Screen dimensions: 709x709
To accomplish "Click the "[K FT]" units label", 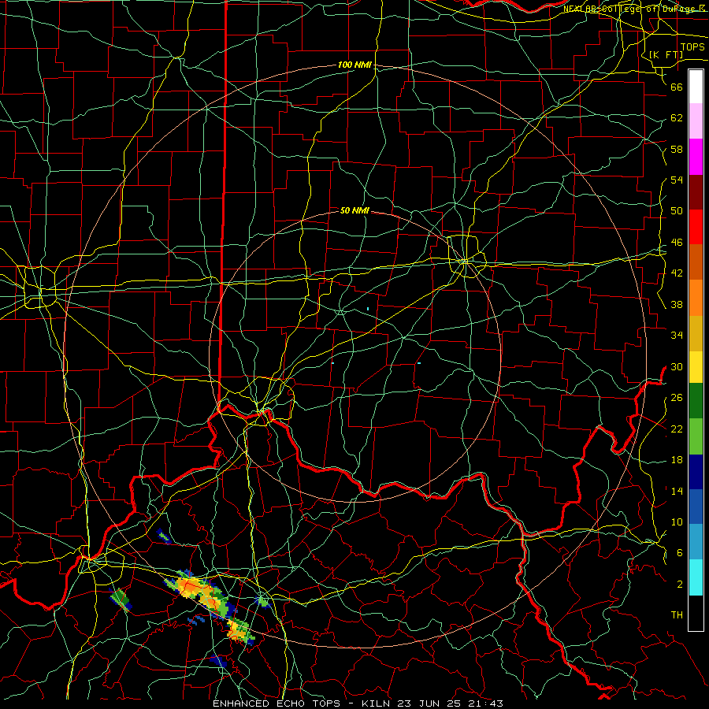I will tap(666, 54).
